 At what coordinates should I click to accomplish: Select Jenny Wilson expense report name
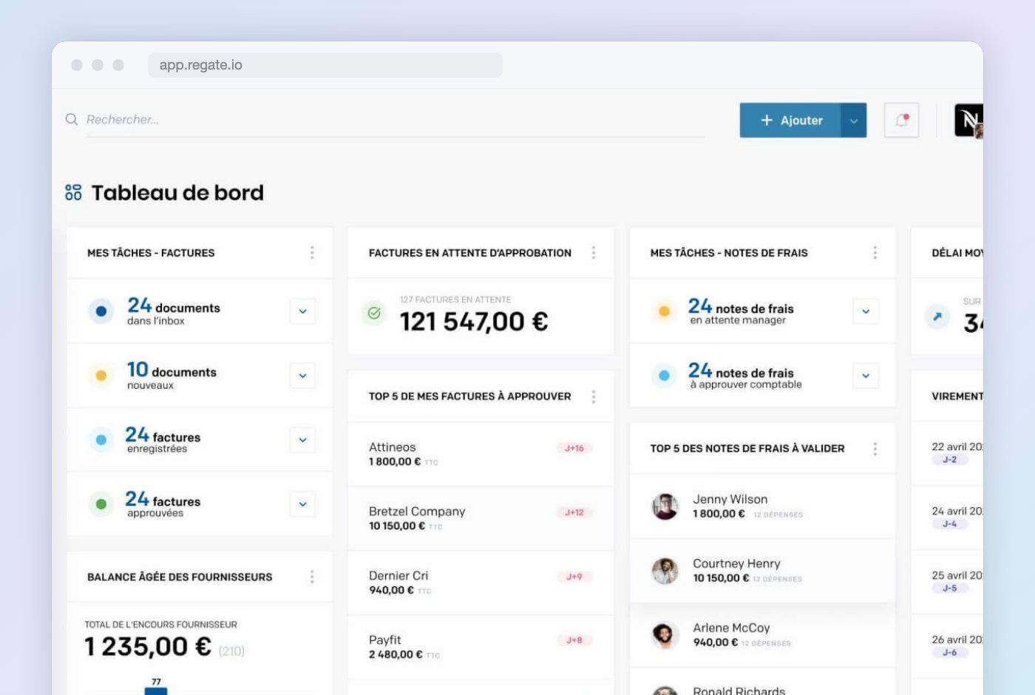[730, 499]
